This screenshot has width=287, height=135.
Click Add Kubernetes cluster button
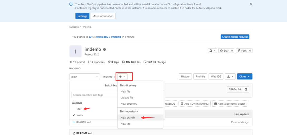pyautogui.click(x=229, y=104)
